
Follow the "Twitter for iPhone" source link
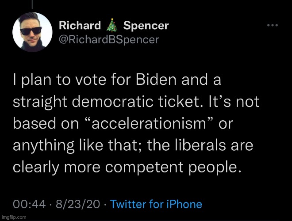coord(156,204)
